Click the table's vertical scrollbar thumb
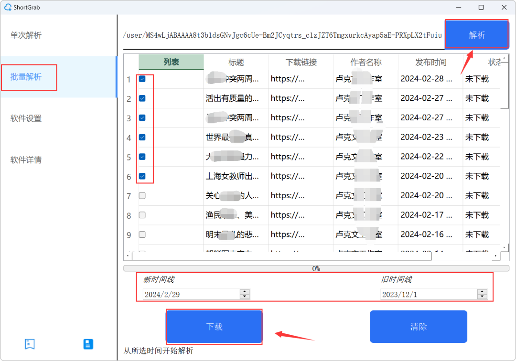516x361 pixels. tap(505, 85)
